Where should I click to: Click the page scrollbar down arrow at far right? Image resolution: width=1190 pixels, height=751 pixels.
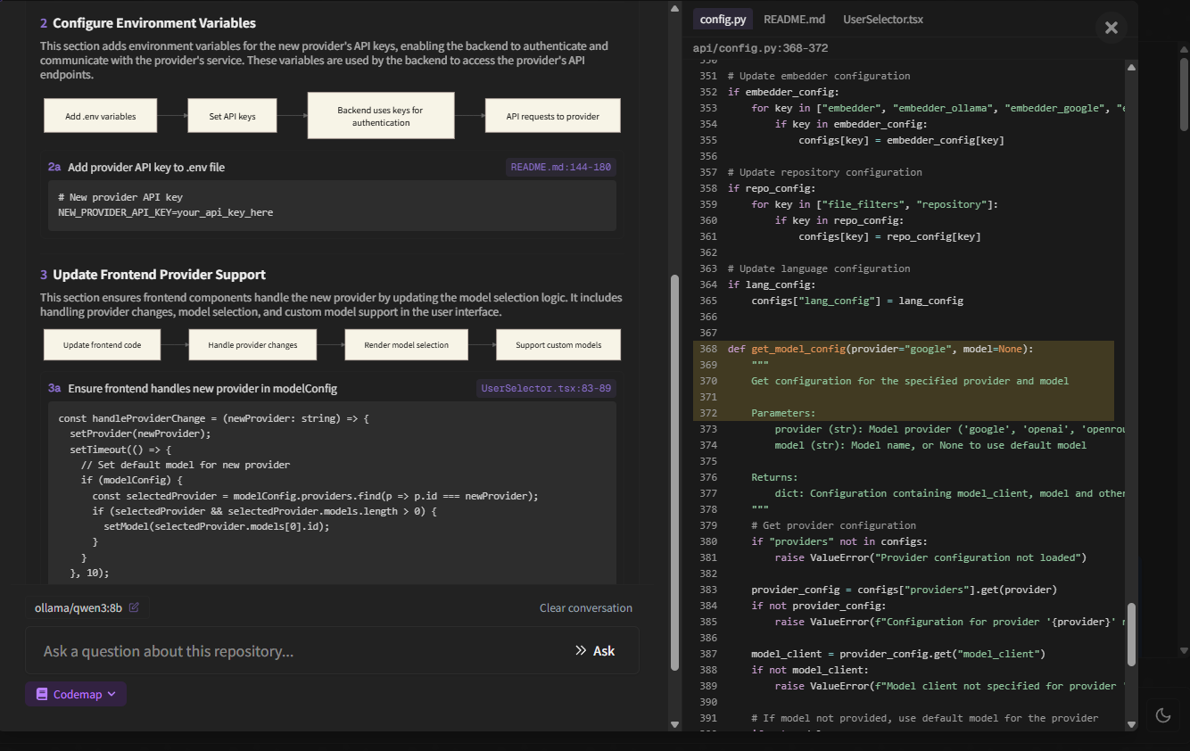[1184, 650]
